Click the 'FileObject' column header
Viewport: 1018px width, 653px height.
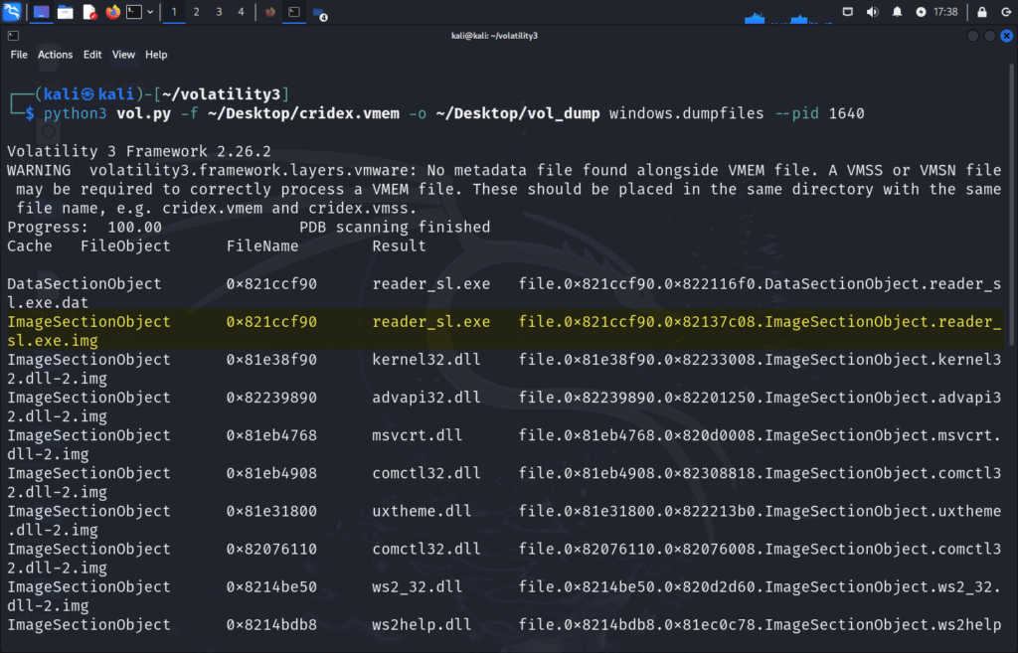click(125, 246)
